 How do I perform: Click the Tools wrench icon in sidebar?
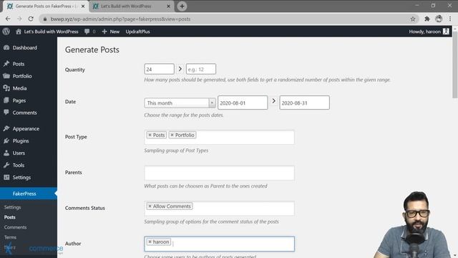pyautogui.click(x=6, y=165)
